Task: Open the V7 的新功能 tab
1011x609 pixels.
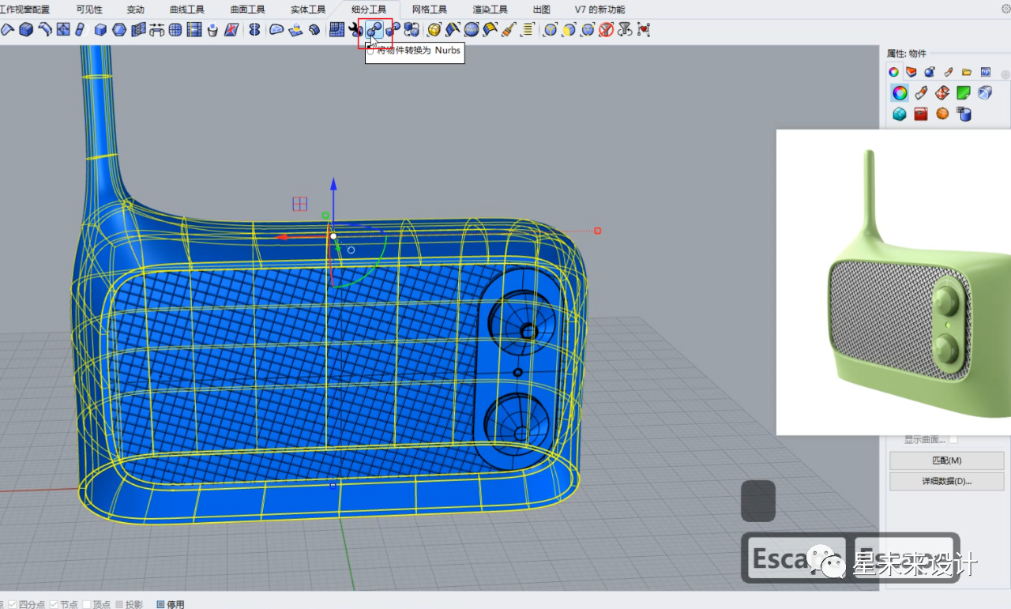Action: [x=599, y=9]
